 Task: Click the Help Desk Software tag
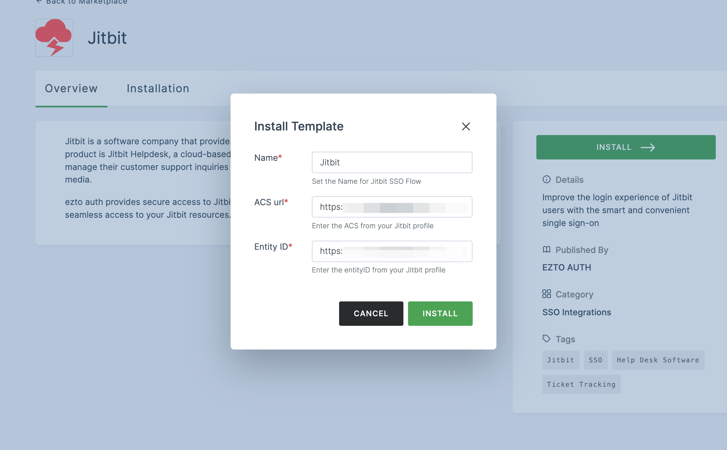656,359
